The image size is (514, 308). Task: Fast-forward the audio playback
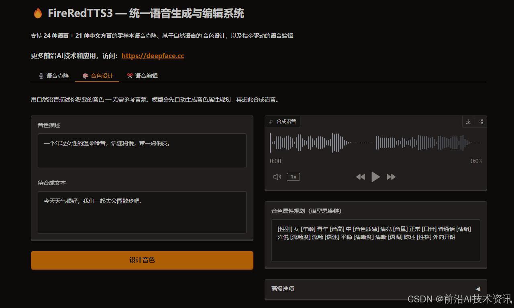tap(391, 177)
